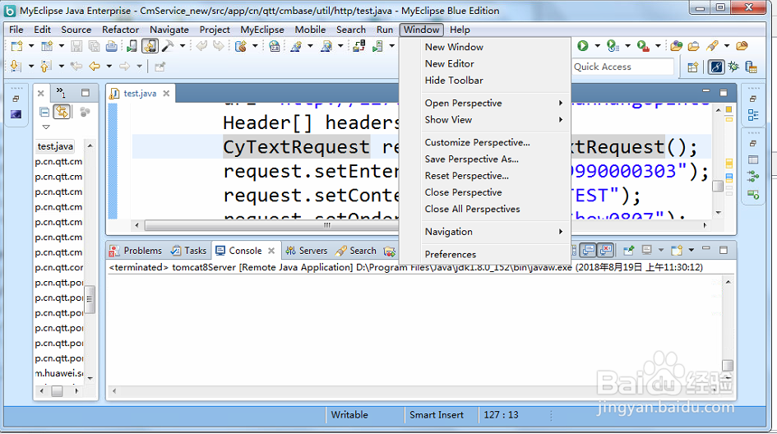Viewport: 777px width, 434px height.
Task: Open the Debug perspective bug icon
Action: pyautogui.click(x=733, y=67)
